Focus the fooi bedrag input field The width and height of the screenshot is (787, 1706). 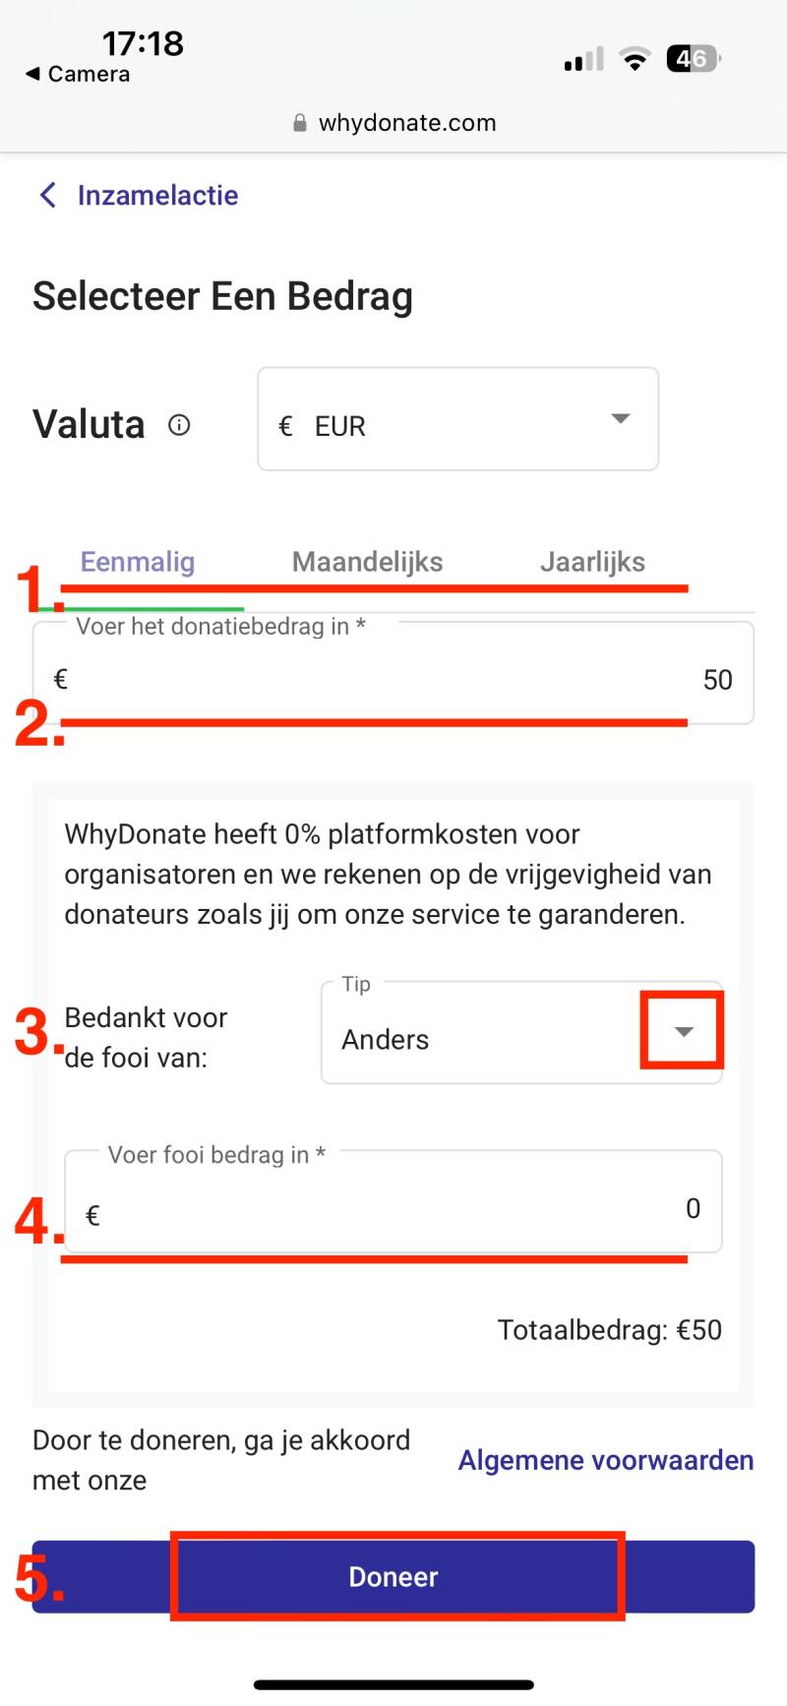[x=393, y=1208]
